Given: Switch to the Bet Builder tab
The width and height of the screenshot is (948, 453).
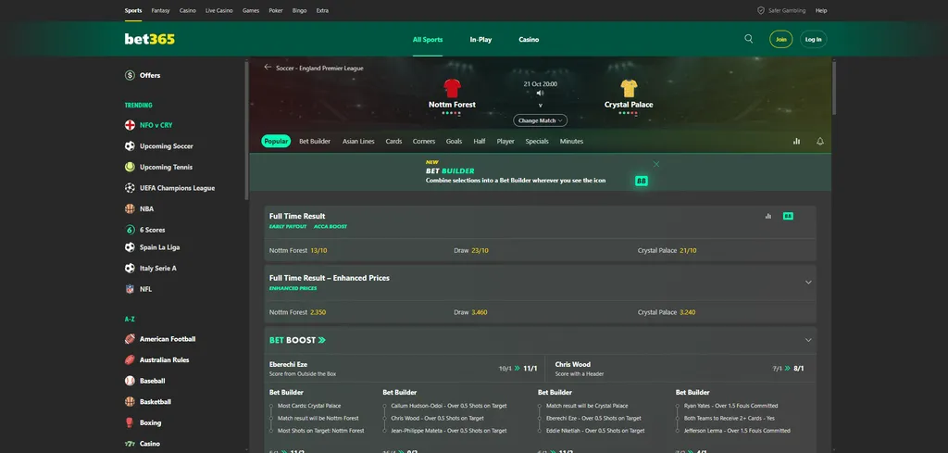Looking at the screenshot, I should coord(315,141).
